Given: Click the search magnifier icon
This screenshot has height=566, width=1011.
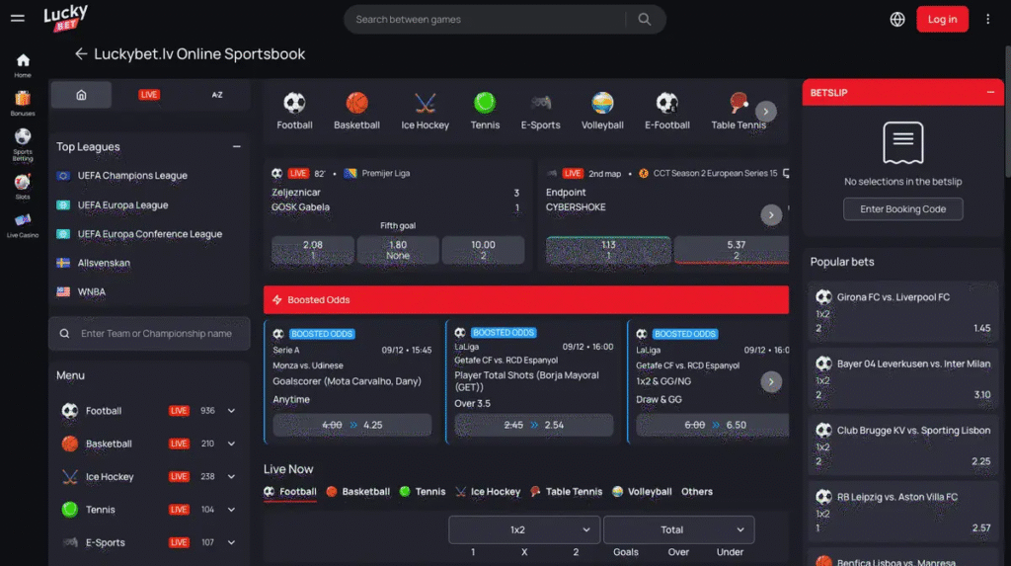Looking at the screenshot, I should pyautogui.click(x=644, y=20).
